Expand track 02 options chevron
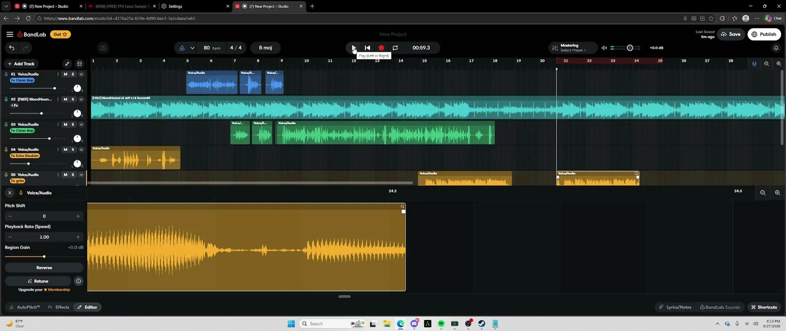786x331 pixels. click(81, 99)
